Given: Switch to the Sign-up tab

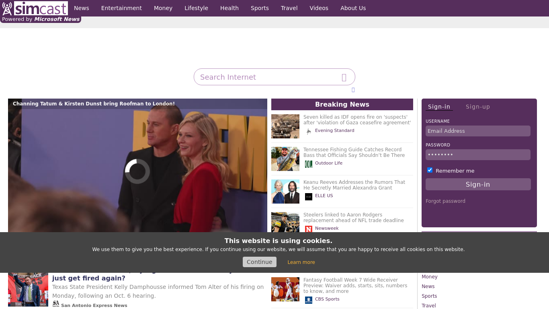Looking at the screenshot, I should [477, 107].
